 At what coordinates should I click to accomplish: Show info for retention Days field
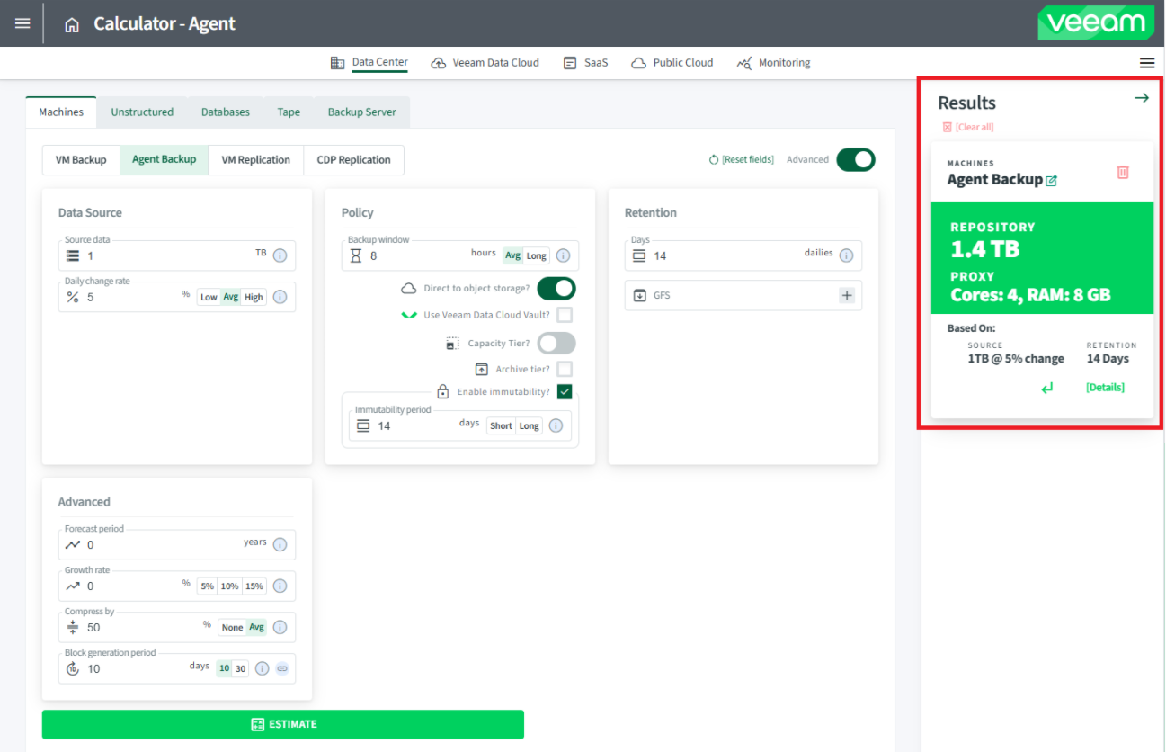click(x=846, y=255)
